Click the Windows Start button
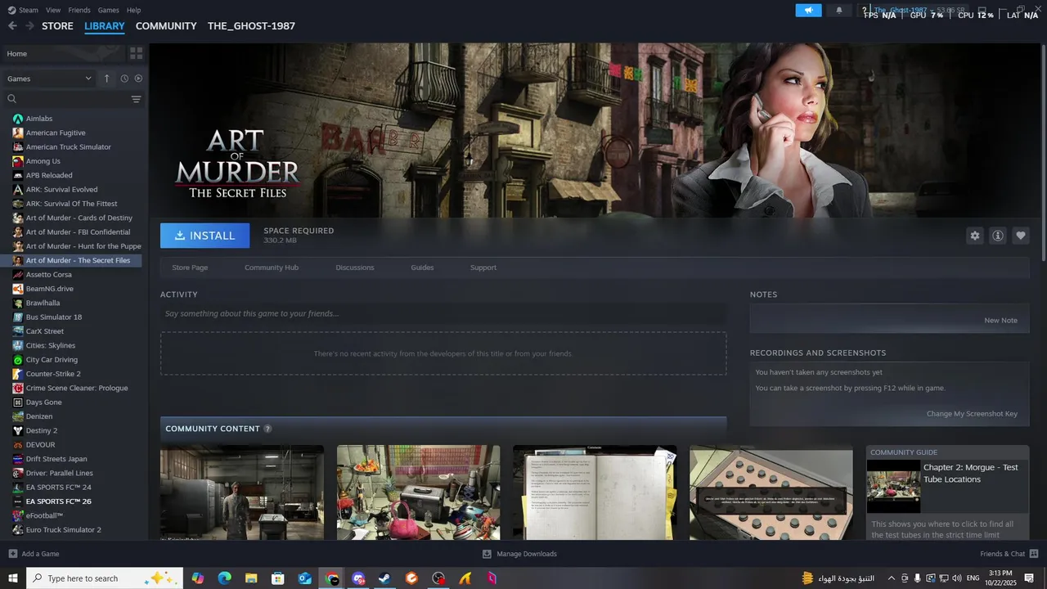 pyautogui.click(x=12, y=578)
